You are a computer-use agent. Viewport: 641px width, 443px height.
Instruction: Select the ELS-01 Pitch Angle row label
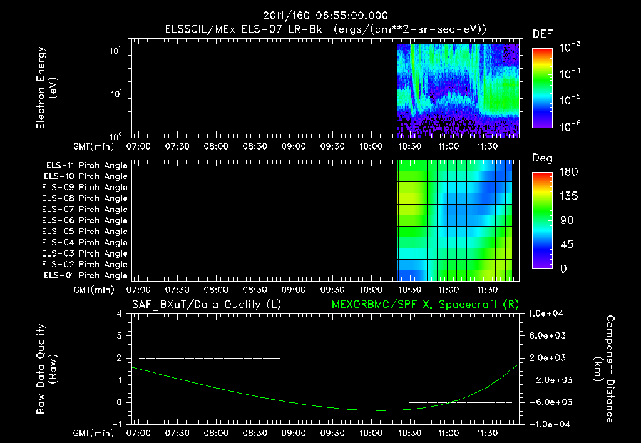(86, 276)
